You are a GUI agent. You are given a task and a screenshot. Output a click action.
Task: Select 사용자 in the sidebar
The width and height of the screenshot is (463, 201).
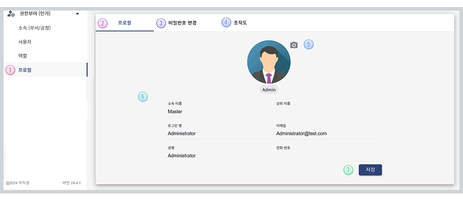[x=25, y=42]
